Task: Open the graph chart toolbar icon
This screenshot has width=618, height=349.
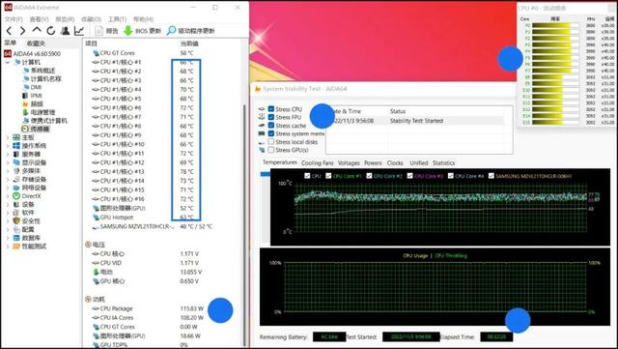Action: (79, 30)
